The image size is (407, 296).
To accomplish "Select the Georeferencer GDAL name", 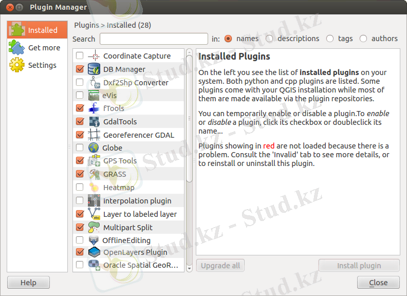I will 139,135.
